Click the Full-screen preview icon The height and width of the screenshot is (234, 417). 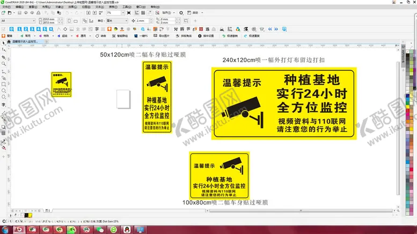[129, 13]
